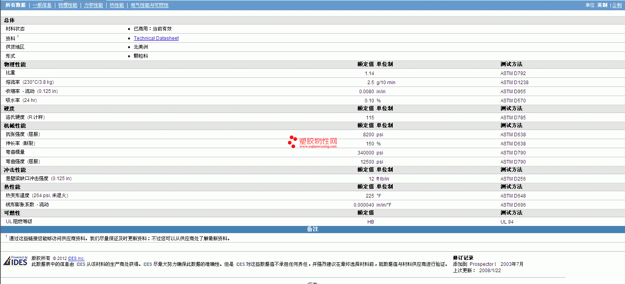This screenshot has height=284, width=625.
Task: Switch units to 公制
Action: pyautogui.click(x=617, y=5)
